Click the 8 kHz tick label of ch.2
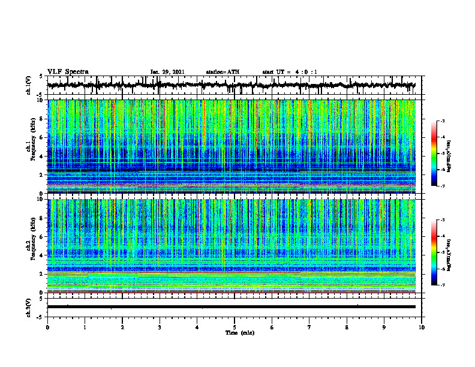 pos(43,218)
